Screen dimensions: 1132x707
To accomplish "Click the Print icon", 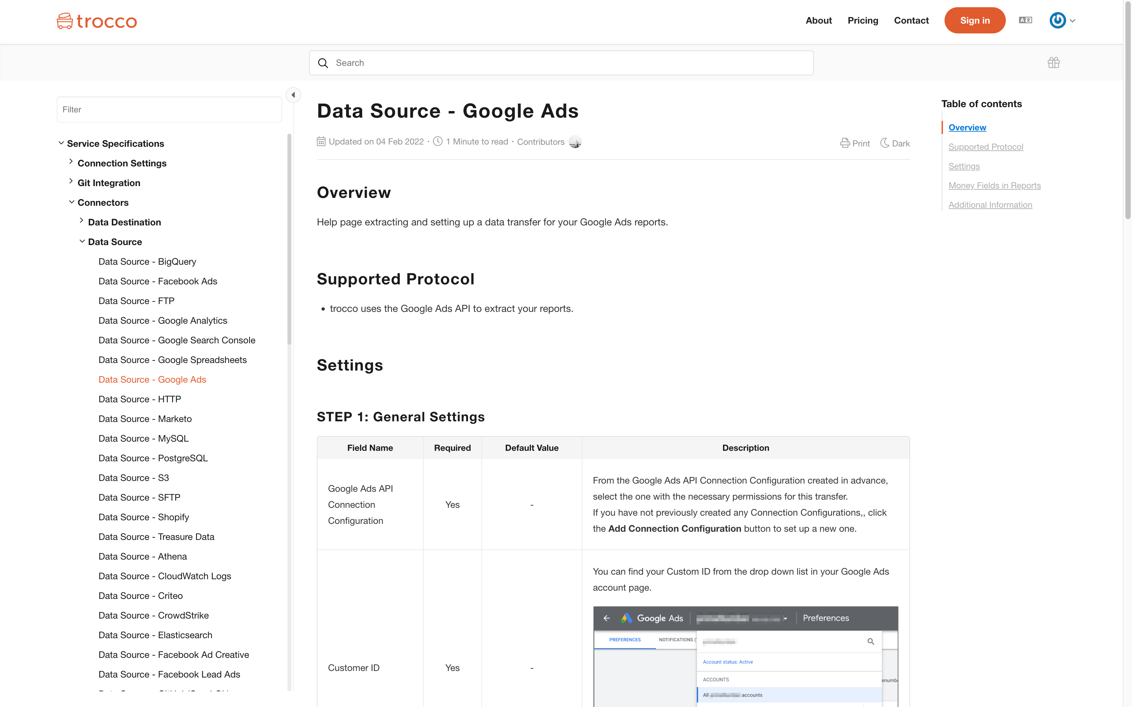I will coord(844,143).
